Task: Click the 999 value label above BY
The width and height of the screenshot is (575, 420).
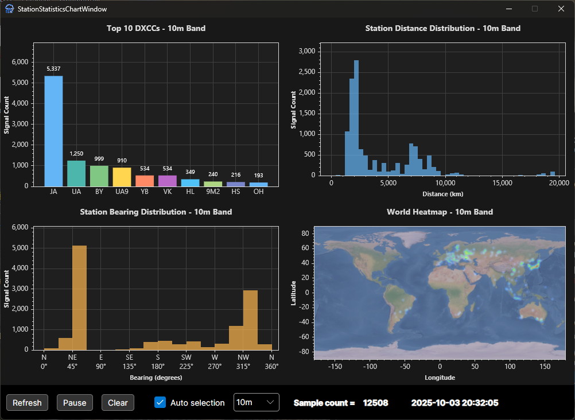Action: [x=99, y=159]
